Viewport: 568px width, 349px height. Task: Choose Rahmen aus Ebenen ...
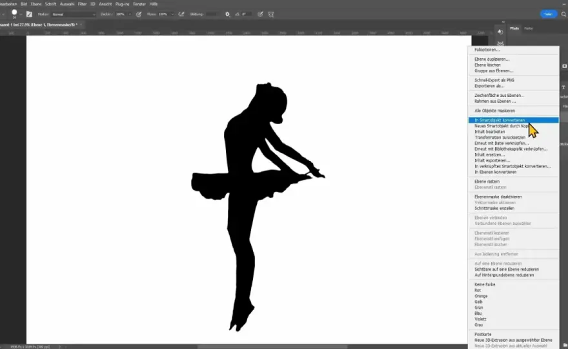513,101
